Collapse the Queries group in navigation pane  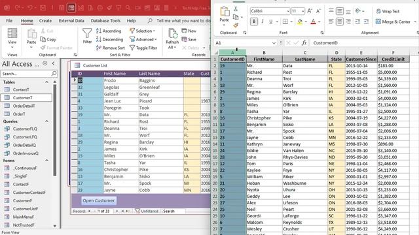46,121
